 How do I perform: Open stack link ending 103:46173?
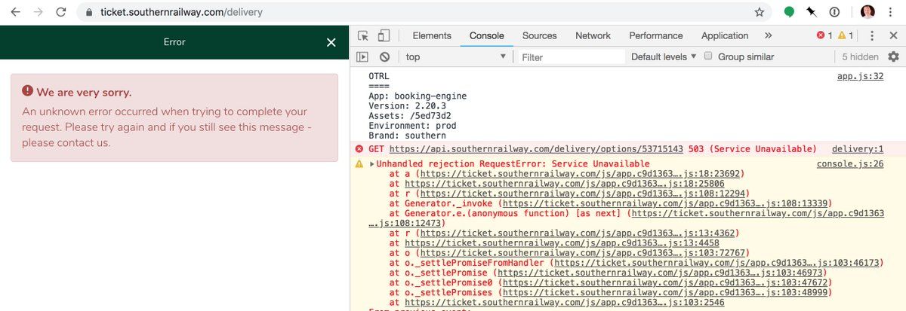[715, 263]
